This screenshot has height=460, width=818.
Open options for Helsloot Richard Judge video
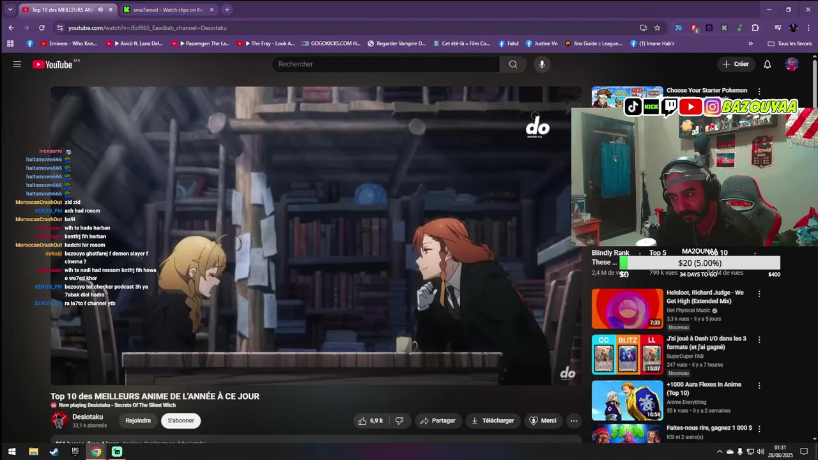click(759, 294)
